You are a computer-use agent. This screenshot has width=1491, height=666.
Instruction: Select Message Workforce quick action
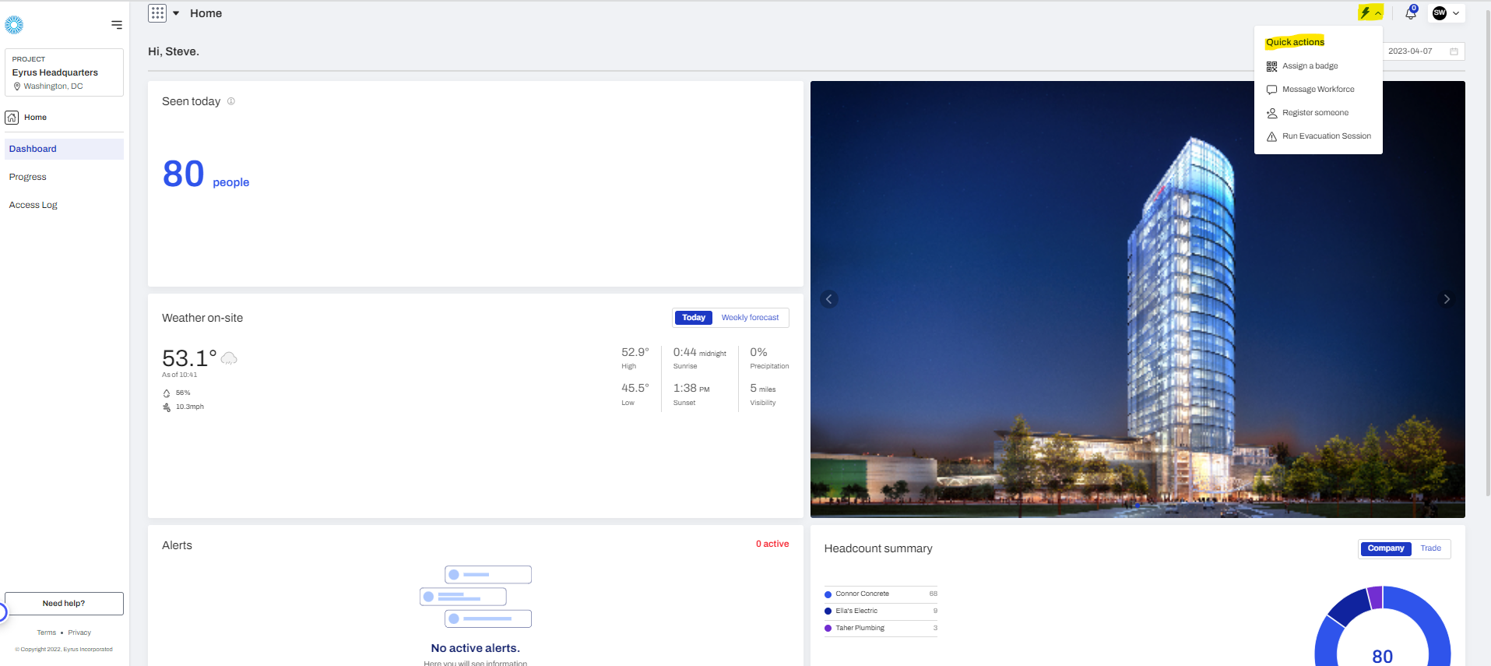point(1318,90)
